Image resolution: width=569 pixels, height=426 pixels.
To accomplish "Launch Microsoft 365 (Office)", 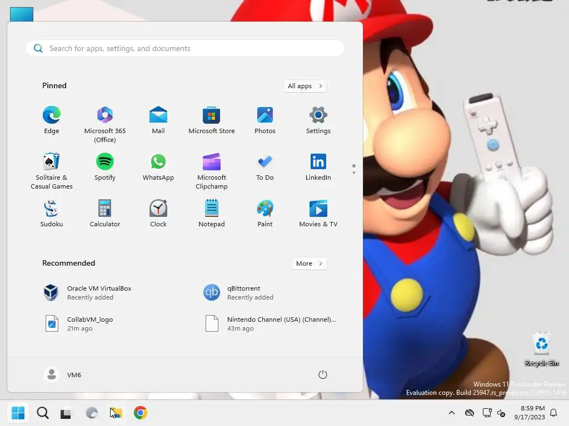I will (105, 124).
